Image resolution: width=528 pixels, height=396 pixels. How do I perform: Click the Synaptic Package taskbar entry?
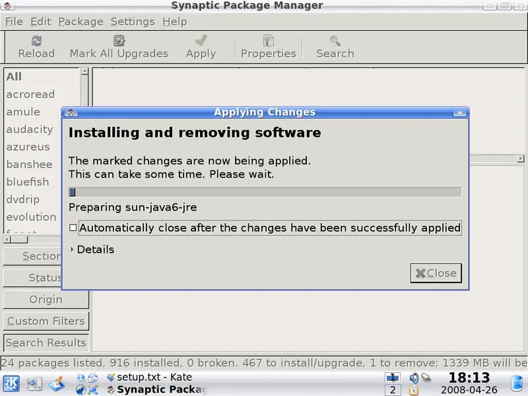pos(156,389)
